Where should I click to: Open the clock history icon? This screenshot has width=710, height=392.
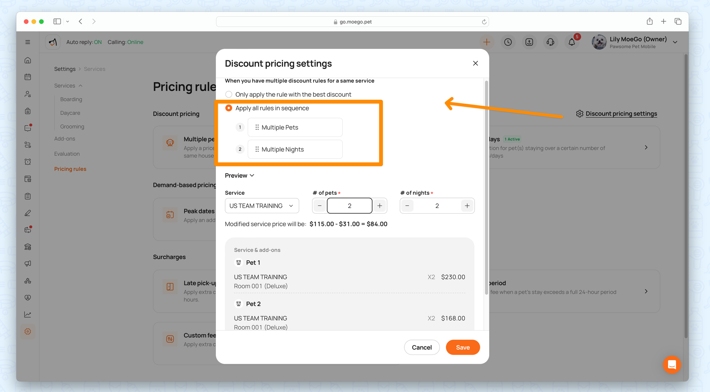(508, 42)
